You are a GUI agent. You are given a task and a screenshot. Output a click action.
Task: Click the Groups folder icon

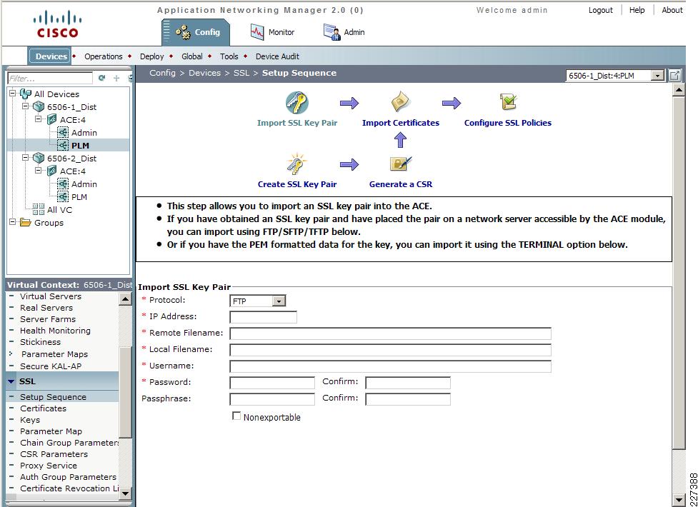pyautogui.click(x=26, y=223)
